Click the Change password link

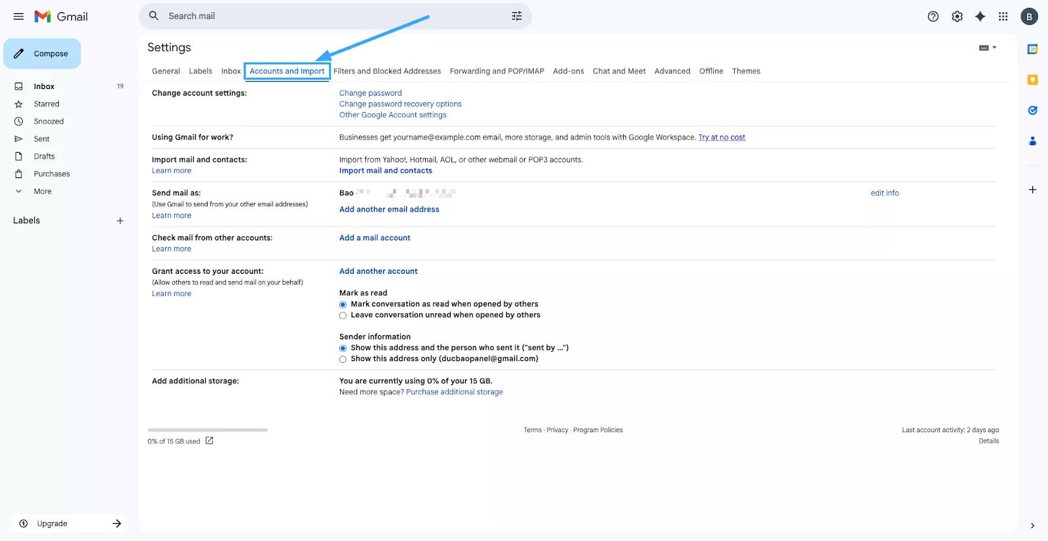click(x=370, y=93)
